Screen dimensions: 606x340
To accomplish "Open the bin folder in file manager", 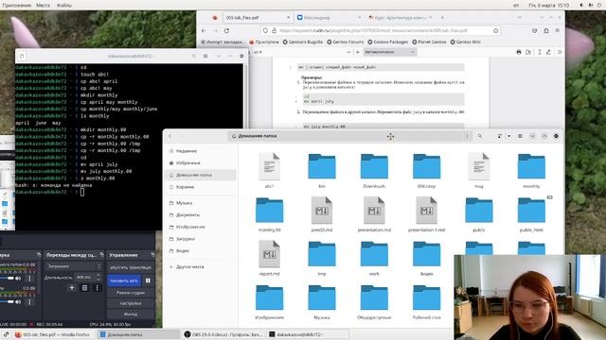I will [322, 166].
